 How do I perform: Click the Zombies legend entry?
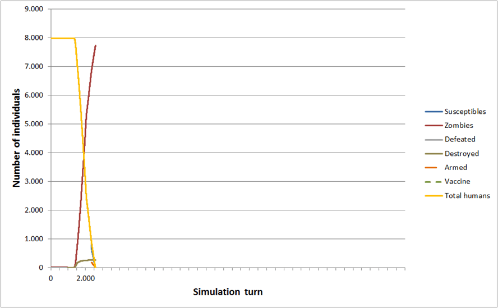point(459,126)
